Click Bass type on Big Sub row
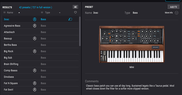The width and height of the screenshot is (182, 95). pyautogui.click(x=43, y=58)
